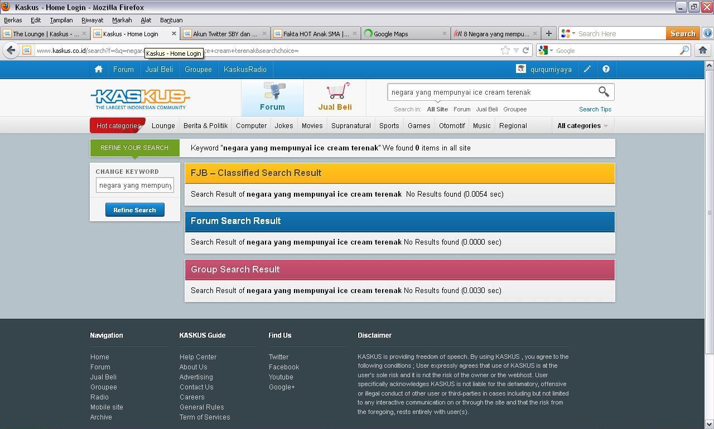Open Otomotif category link
The height and width of the screenshot is (429, 714).
(452, 126)
